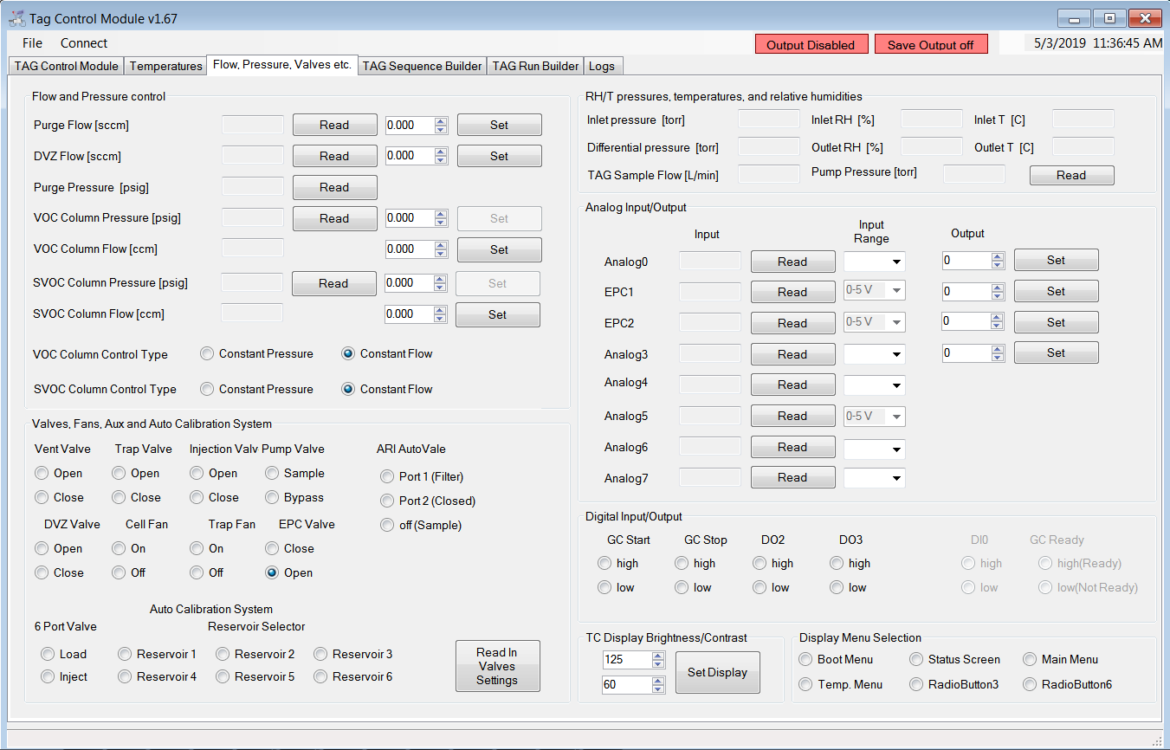Read the Analog7 input

coord(792,477)
